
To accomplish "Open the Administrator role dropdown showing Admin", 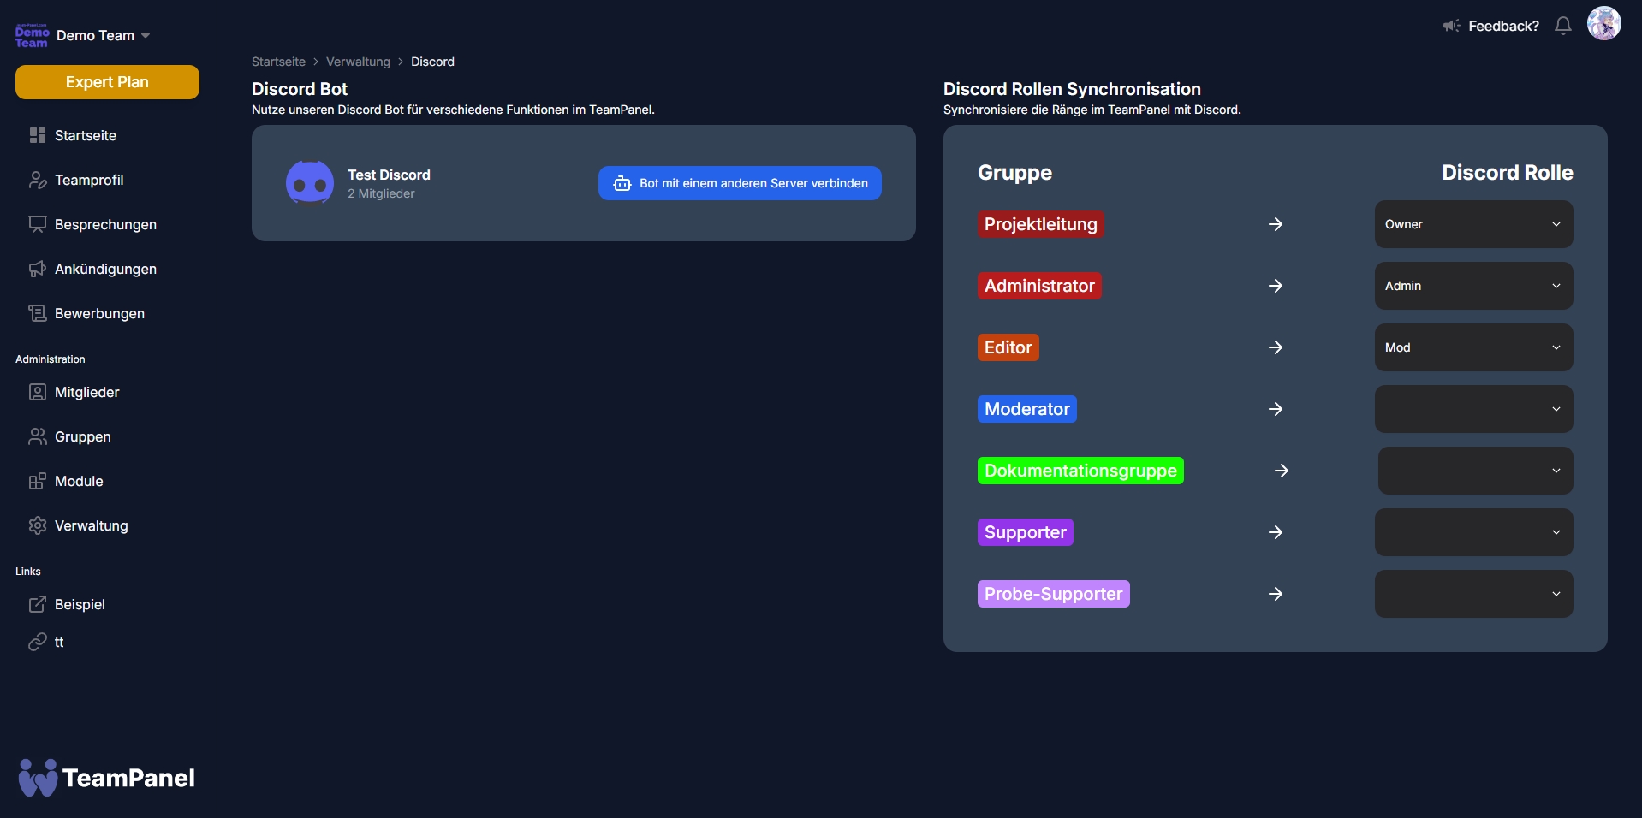I will pyautogui.click(x=1472, y=286).
